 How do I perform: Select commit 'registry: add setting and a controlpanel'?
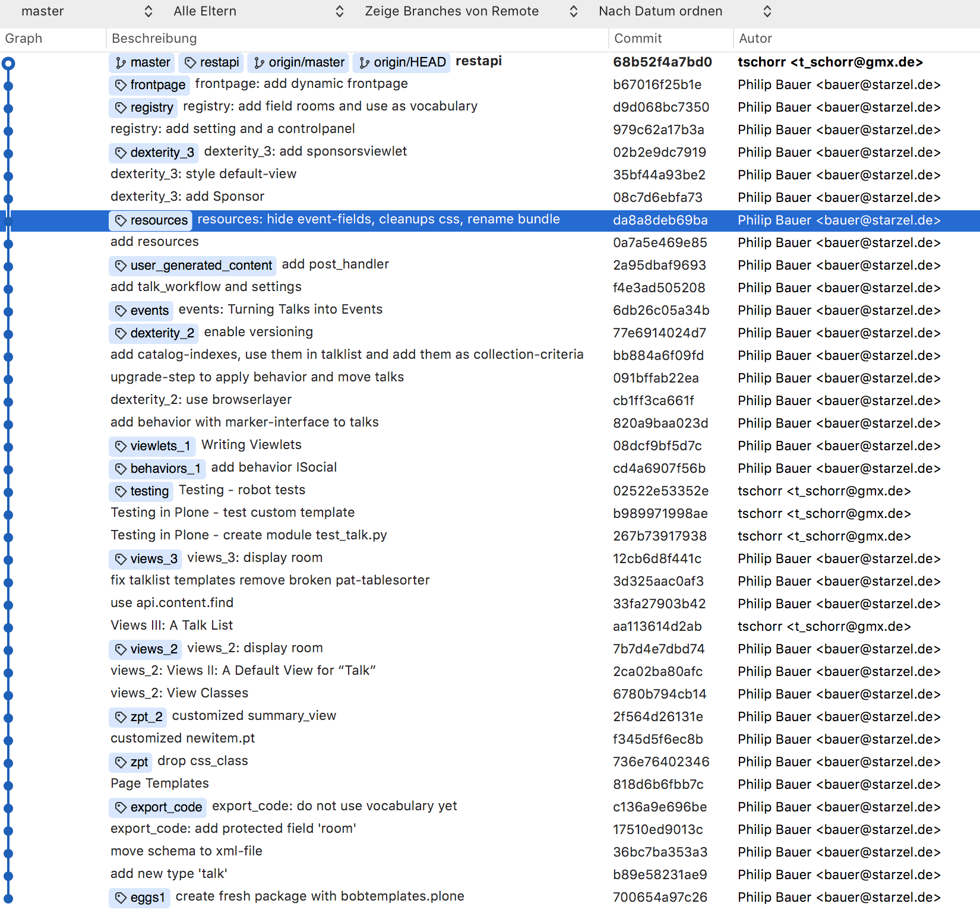click(232, 129)
